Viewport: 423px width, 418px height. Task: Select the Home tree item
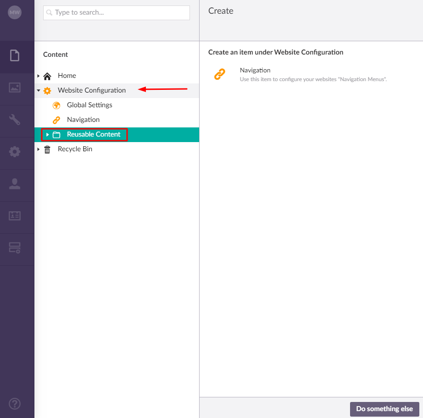(x=67, y=76)
